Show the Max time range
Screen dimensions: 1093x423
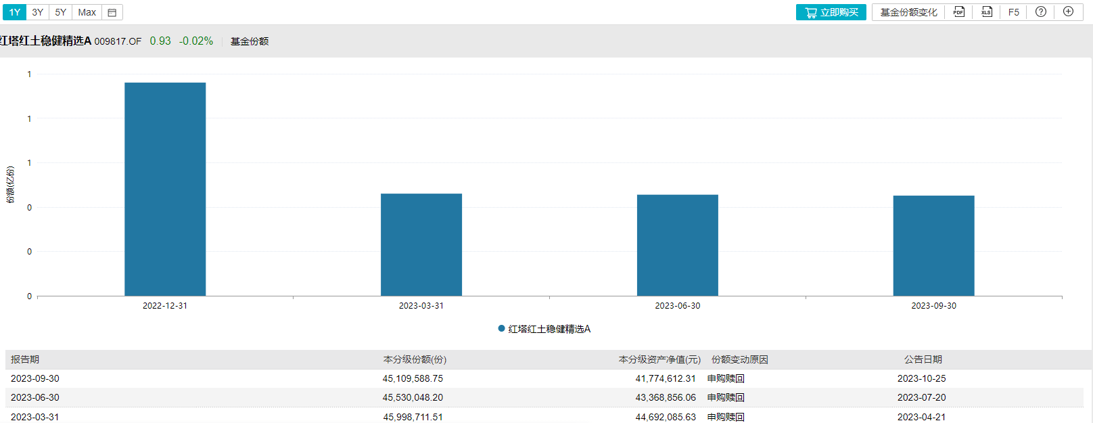(87, 12)
